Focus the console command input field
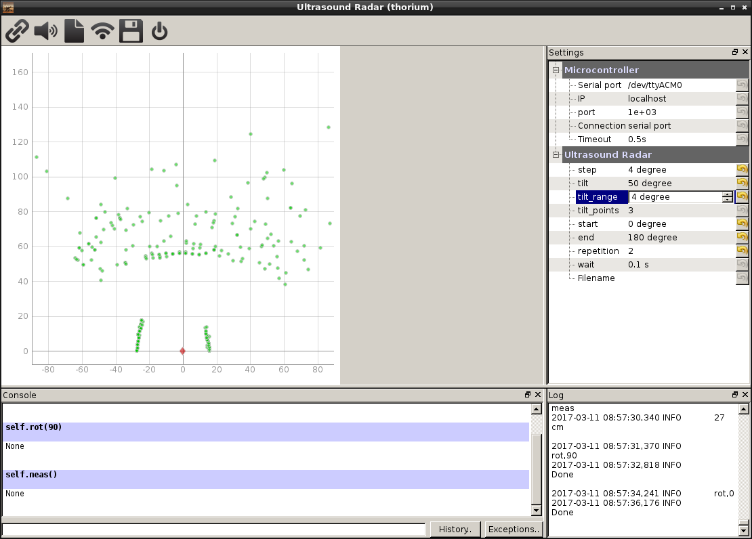 [x=213, y=530]
